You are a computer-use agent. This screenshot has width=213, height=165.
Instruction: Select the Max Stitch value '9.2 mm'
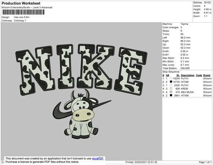[185, 58]
